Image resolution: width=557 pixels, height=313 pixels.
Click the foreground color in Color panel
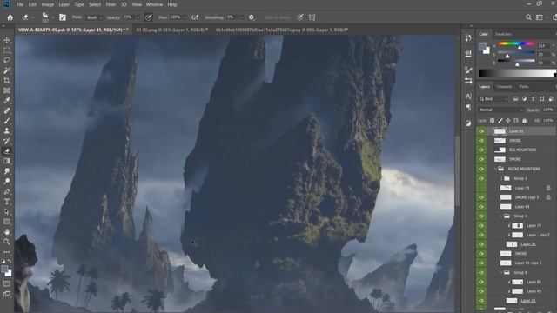pos(482,46)
